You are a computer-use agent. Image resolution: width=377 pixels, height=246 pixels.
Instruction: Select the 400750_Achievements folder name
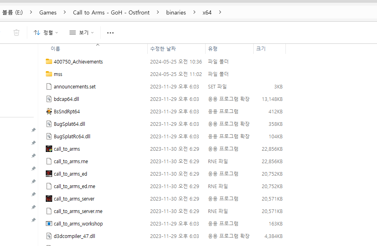[x=78, y=61]
